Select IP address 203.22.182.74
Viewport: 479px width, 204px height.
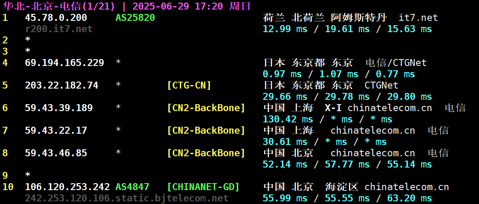(x=62, y=86)
